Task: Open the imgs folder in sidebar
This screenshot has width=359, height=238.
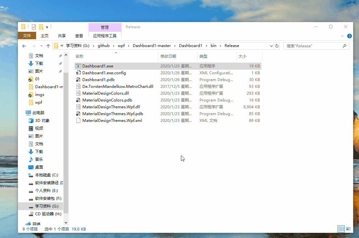Action: [x=39, y=94]
